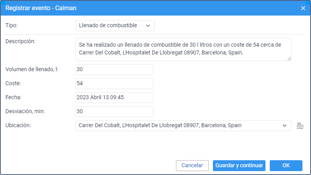This screenshot has height=175, width=311.
Task: Click the dialog title Registrar evento - Caiman
Action: tap(41, 8)
